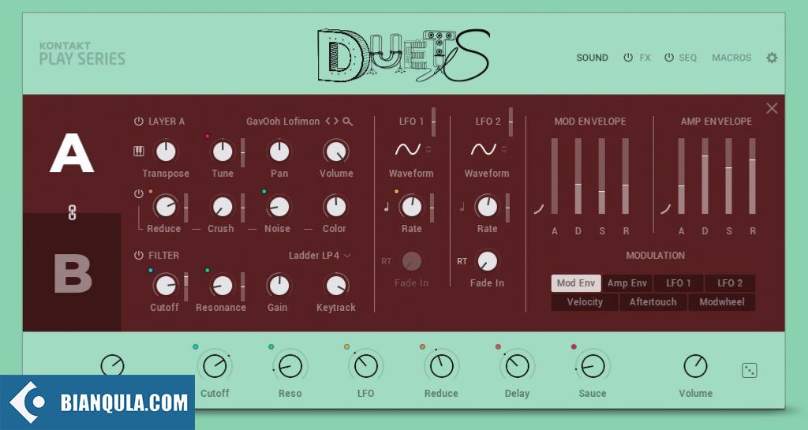Click the Crush knob

[x=223, y=207]
